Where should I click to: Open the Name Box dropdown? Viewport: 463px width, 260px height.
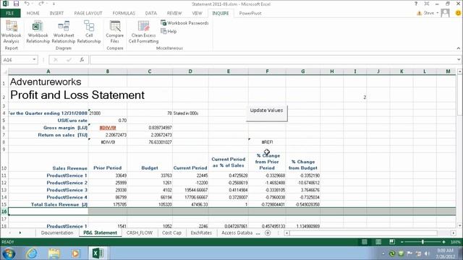tap(34, 60)
